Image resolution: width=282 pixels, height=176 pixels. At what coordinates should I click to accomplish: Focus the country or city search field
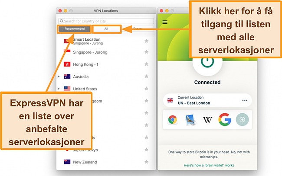tap(106, 21)
